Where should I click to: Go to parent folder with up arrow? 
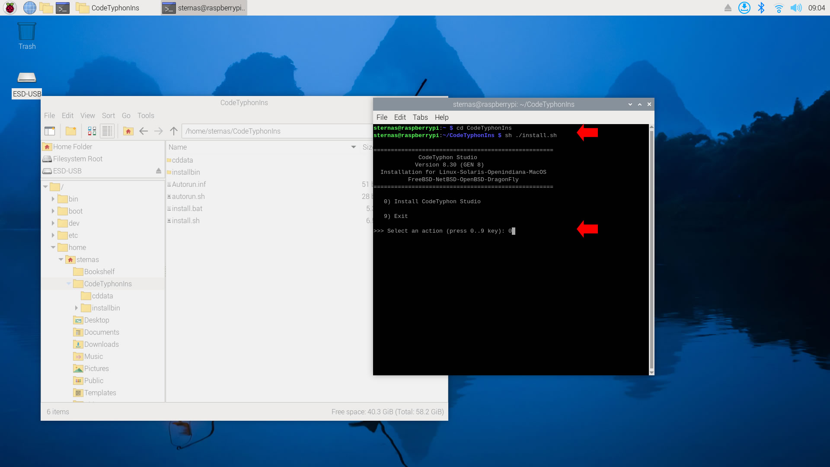pos(174,131)
